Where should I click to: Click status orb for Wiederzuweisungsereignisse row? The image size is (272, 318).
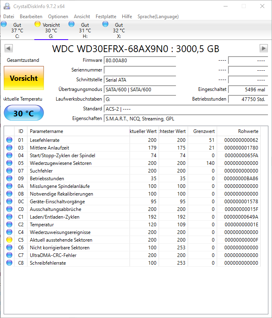point(9,232)
